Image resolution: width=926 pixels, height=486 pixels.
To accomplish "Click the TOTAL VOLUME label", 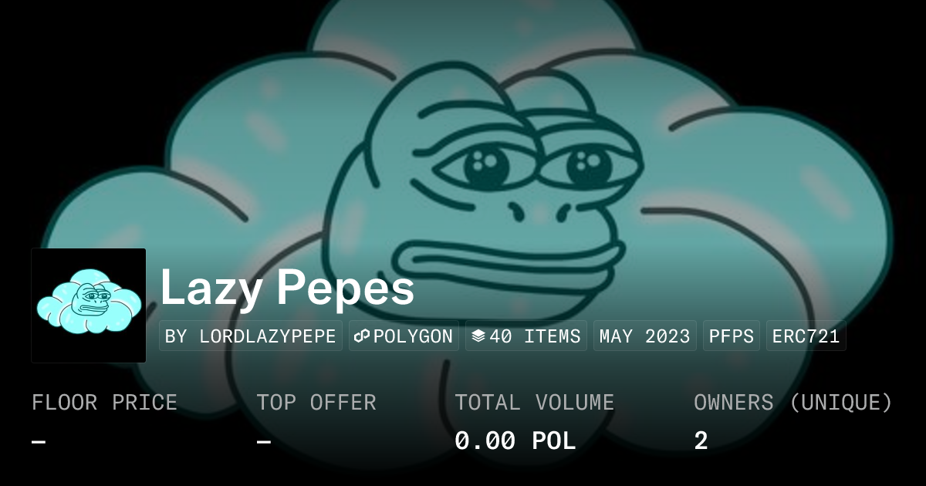I will click(534, 403).
